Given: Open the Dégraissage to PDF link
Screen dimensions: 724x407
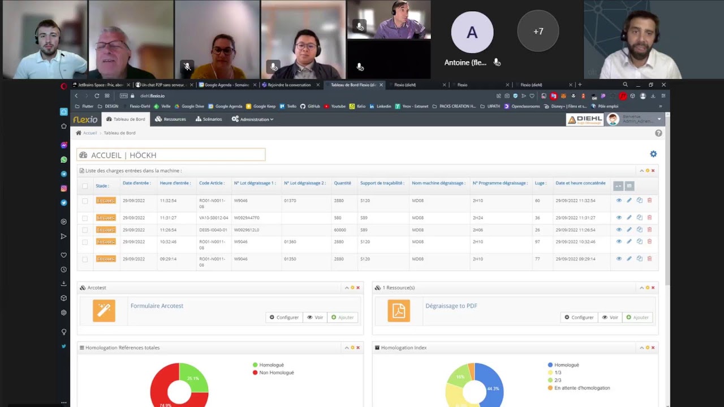Looking at the screenshot, I should pos(451,306).
